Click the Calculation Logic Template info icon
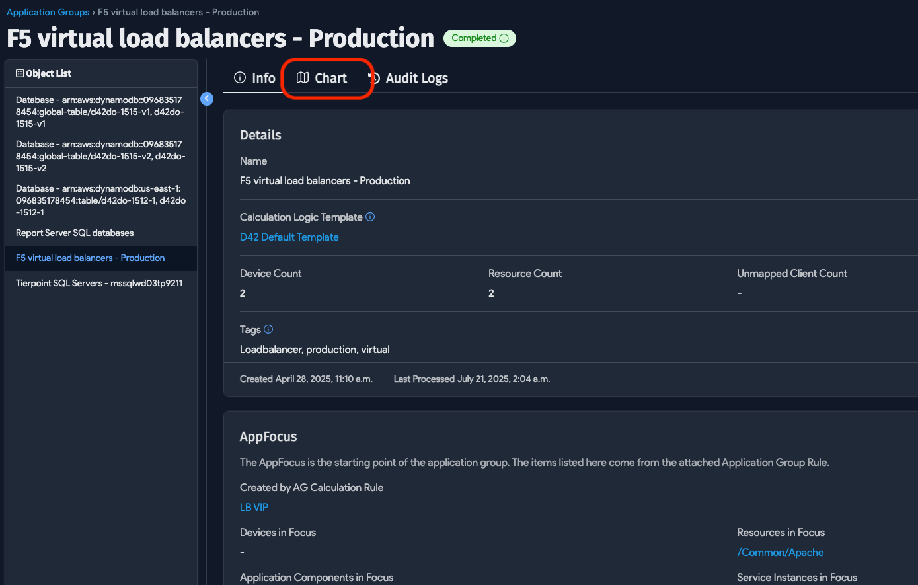This screenshot has width=918, height=585. 370,217
